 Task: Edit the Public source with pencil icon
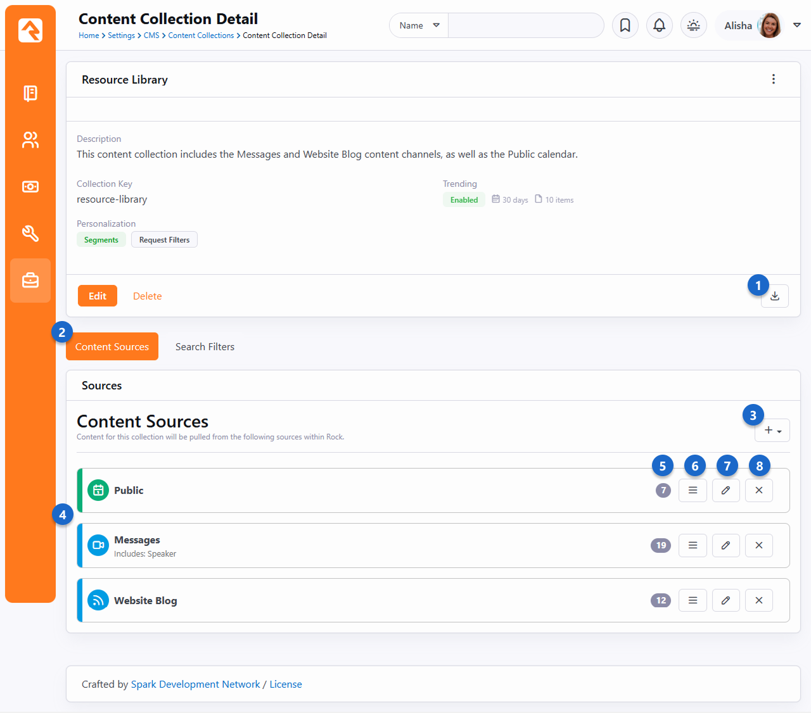point(726,490)
